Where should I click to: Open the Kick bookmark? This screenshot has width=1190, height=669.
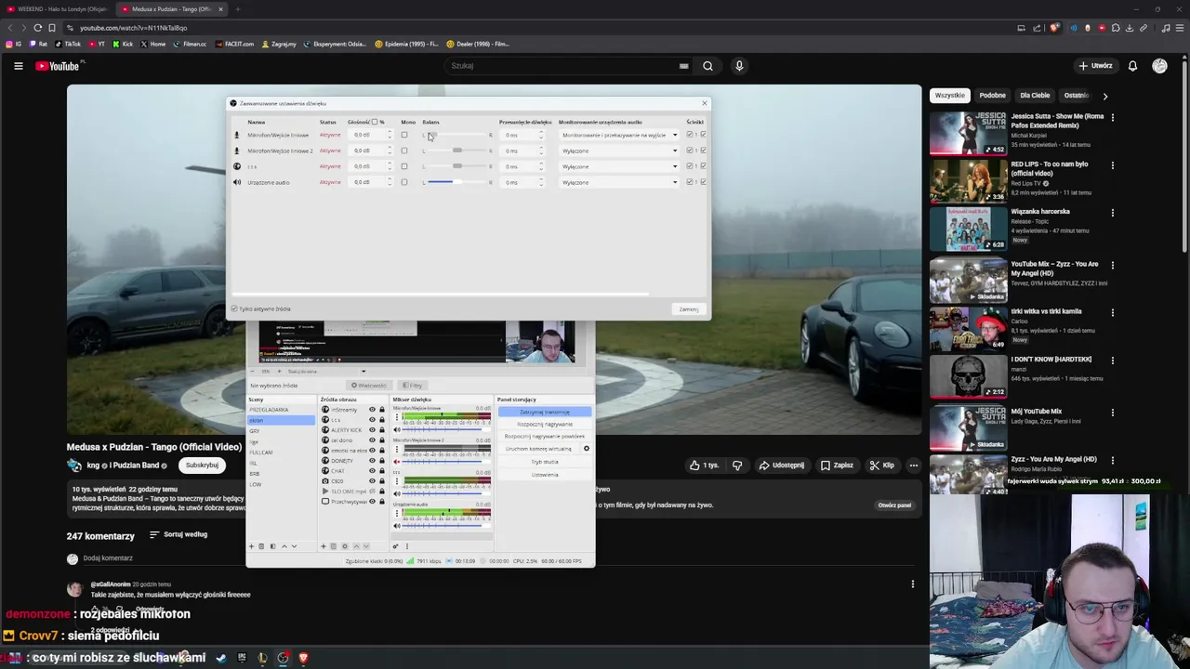(x=123, y=44)
